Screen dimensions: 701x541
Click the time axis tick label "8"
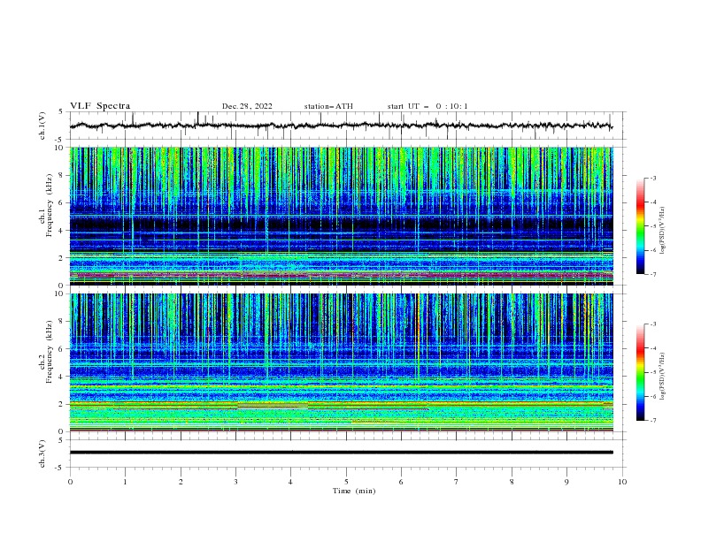click(x=512, y=482)
